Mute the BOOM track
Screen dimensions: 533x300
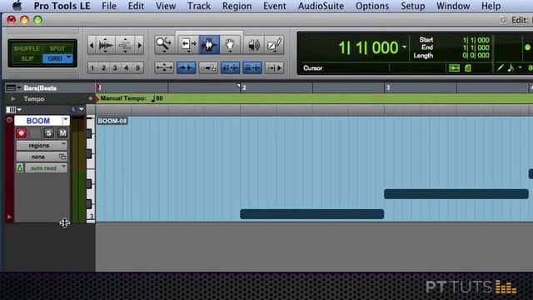(62, 133)
